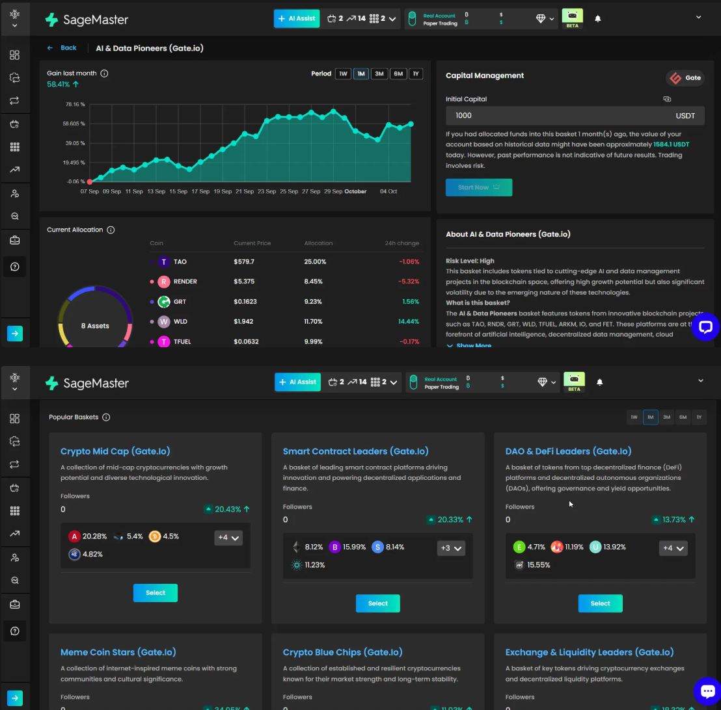Click the BETA robot icon in top header

(x=572, y=19)
